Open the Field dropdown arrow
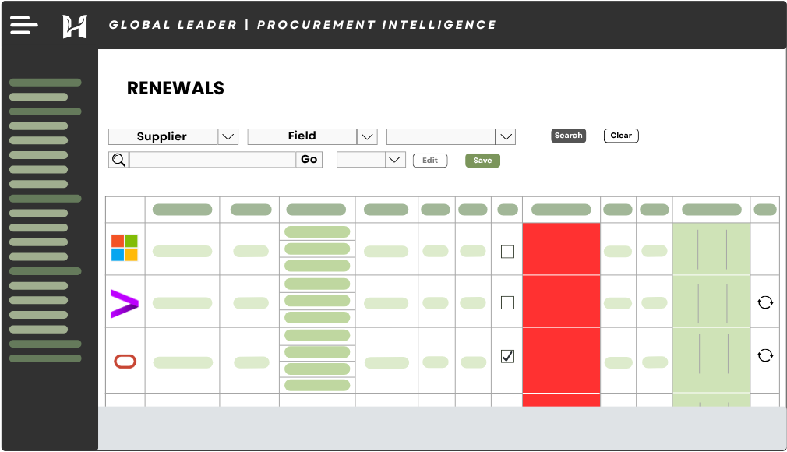Image resolution: width=787 pixels, height=452 pixels. [x=367, y=137]
